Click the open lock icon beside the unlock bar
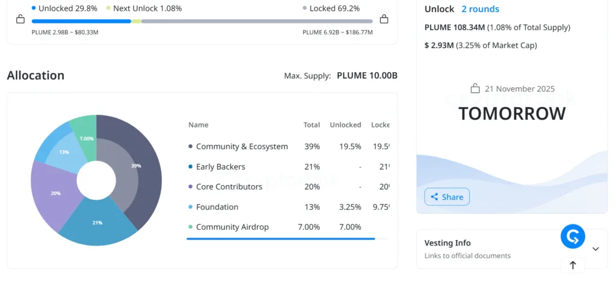616x284 pixels. (x=20, y=19)
